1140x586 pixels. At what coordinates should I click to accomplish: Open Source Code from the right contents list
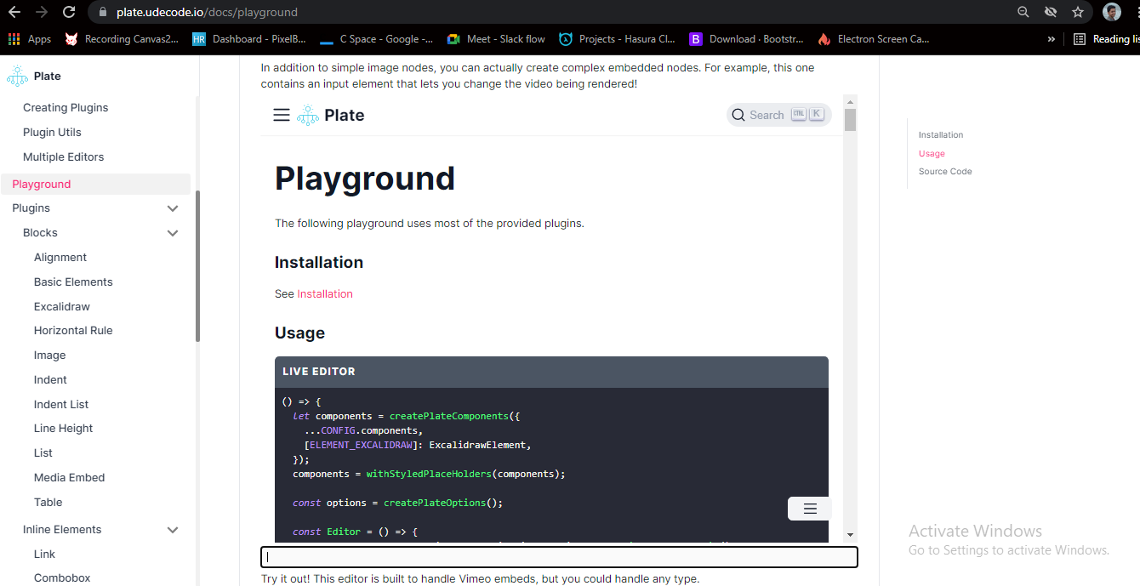click(944, 171)
